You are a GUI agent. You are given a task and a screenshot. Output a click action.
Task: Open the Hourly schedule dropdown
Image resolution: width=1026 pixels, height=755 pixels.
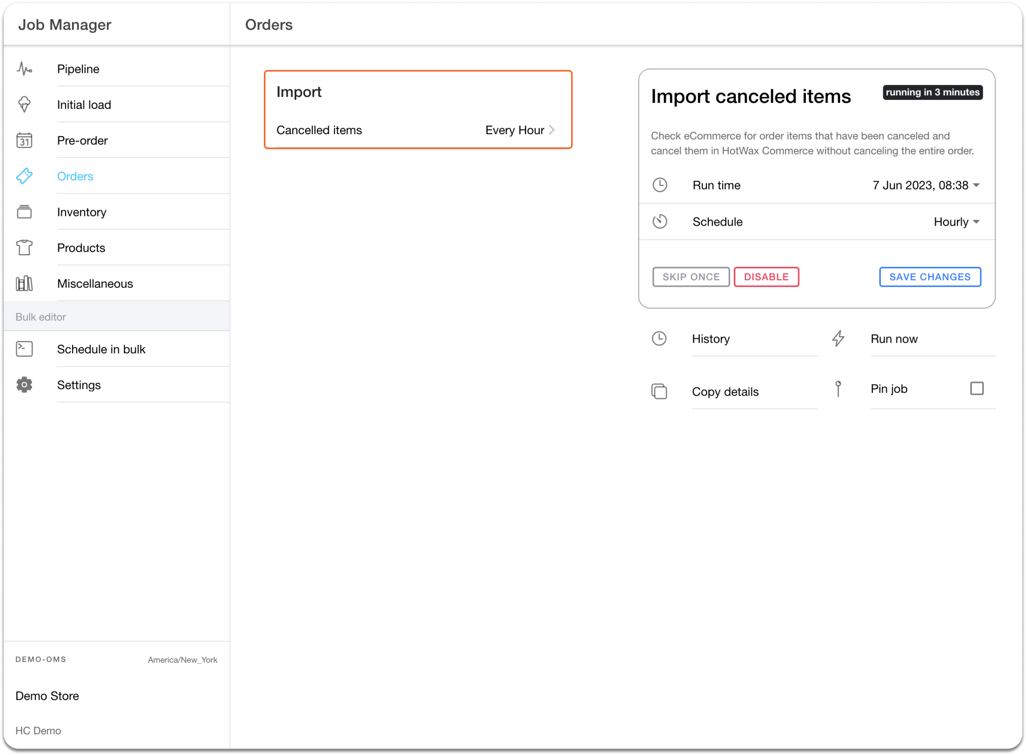(x=956, y=222)
